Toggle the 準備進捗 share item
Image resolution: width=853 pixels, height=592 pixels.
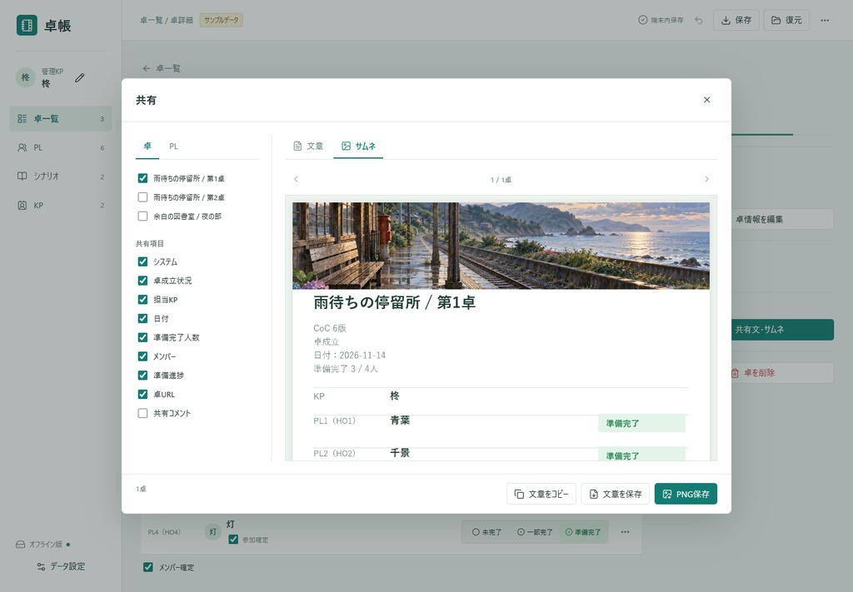142,375
